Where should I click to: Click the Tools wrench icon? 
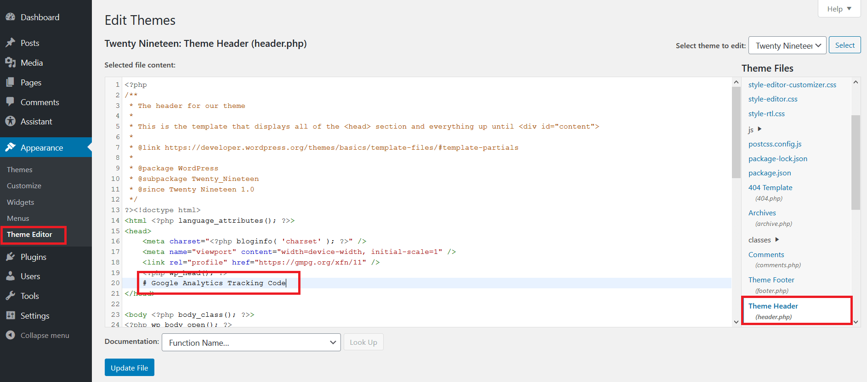coord(11,296)
